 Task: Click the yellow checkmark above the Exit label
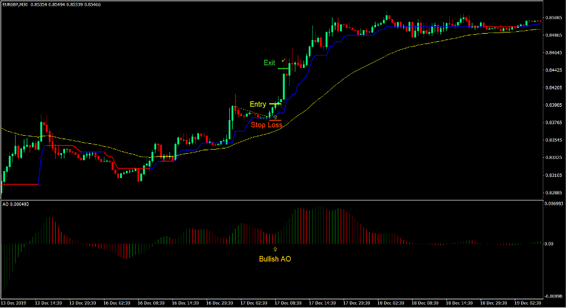(283, 60)
